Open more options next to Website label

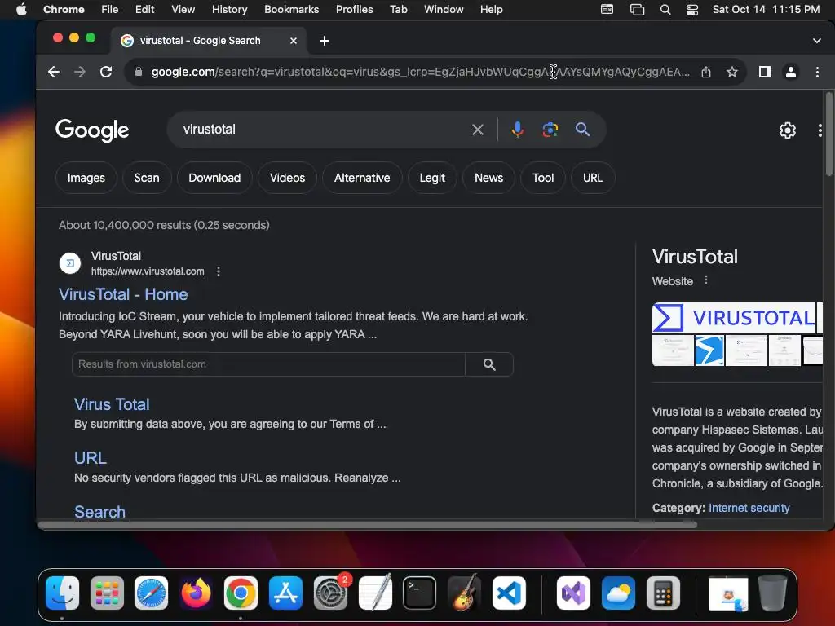click(x=706, y=280)
